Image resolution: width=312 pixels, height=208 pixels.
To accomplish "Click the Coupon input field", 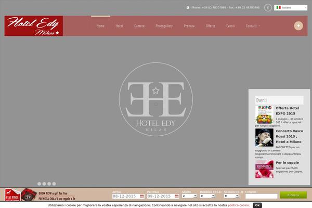I will click(261, 196).
